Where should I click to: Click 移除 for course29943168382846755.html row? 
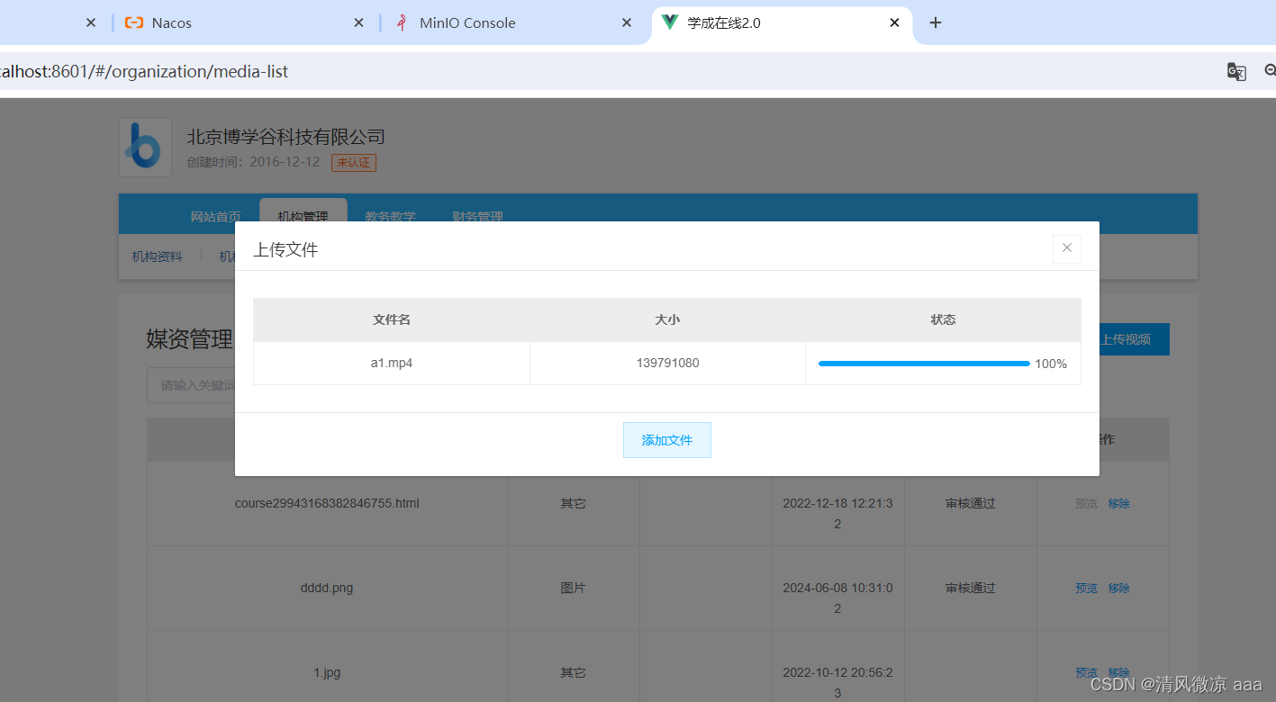click(1118, 504)
